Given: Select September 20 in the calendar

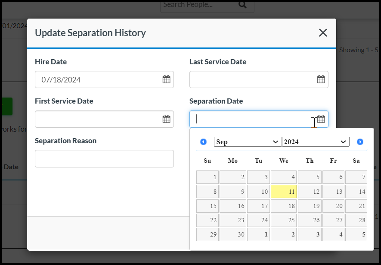Looking at the screenshot, I should (333, 206).
